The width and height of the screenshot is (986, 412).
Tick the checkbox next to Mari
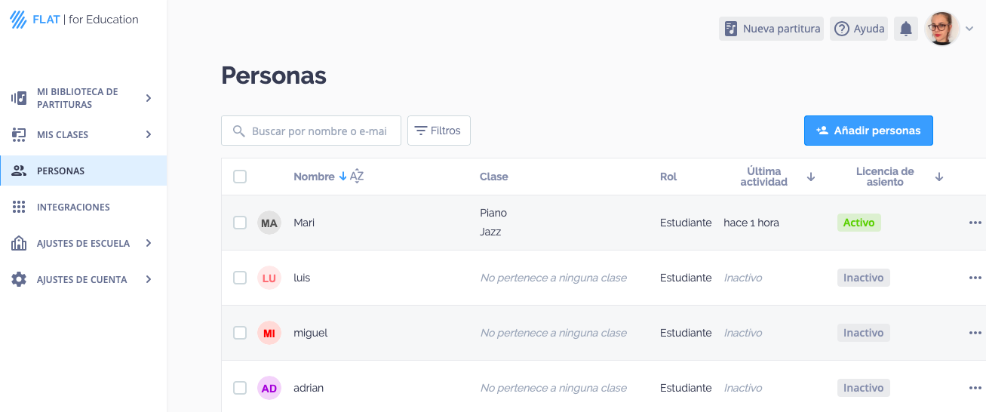point(240,223)
